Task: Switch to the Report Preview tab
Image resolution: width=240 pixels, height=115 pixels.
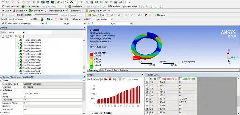Action: click(x=120, y=70)
